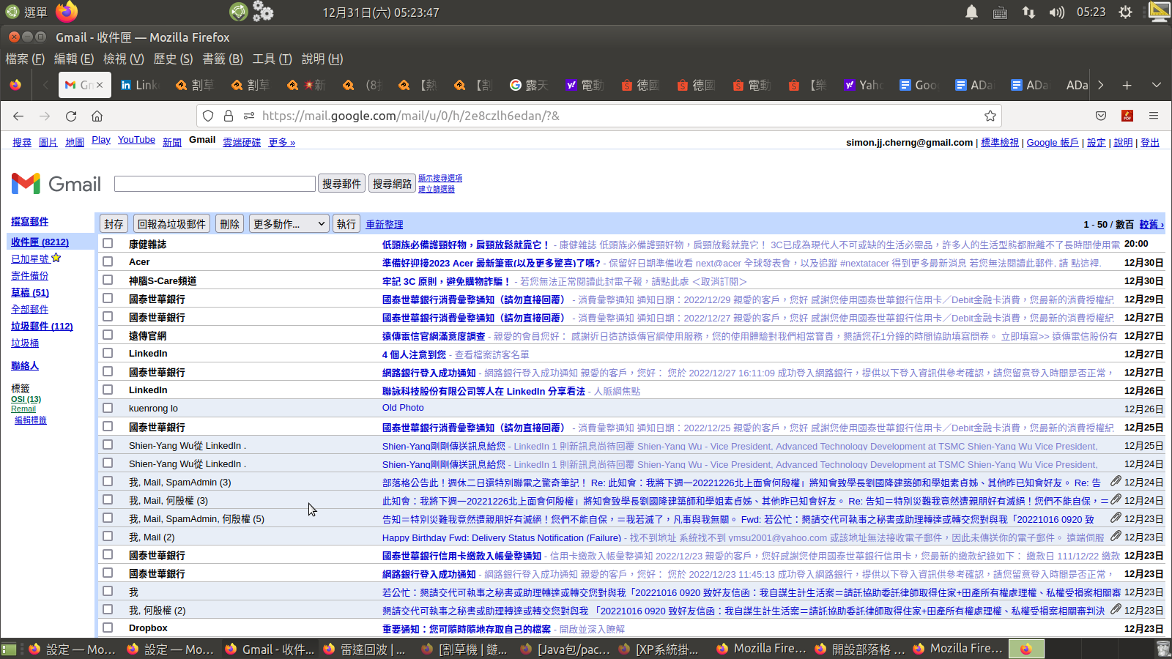This screenshot has height=659, width=1172.
Task: Click the 搜尋郵件 button
Action: 342,184
